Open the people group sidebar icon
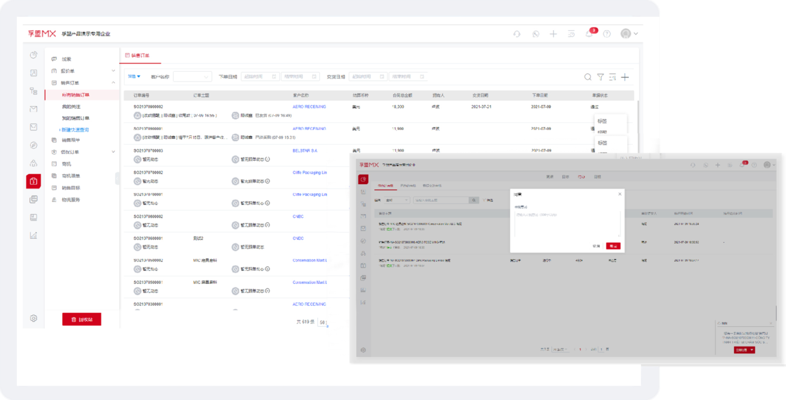The image size is (786, 400). click(34, 163)
